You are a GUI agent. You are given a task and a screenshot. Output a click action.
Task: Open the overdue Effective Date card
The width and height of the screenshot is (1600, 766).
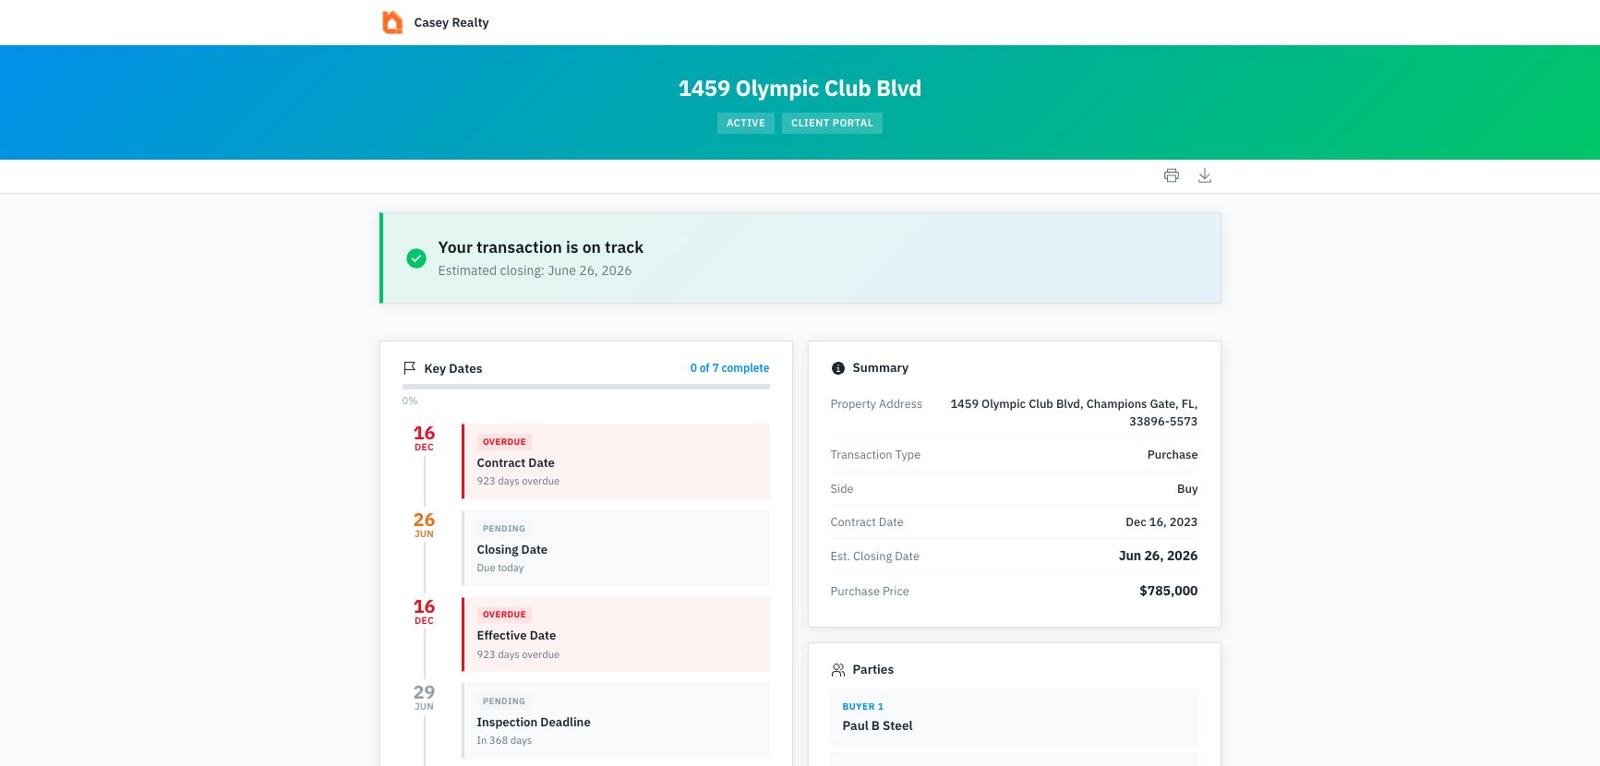tap(616, 634)
